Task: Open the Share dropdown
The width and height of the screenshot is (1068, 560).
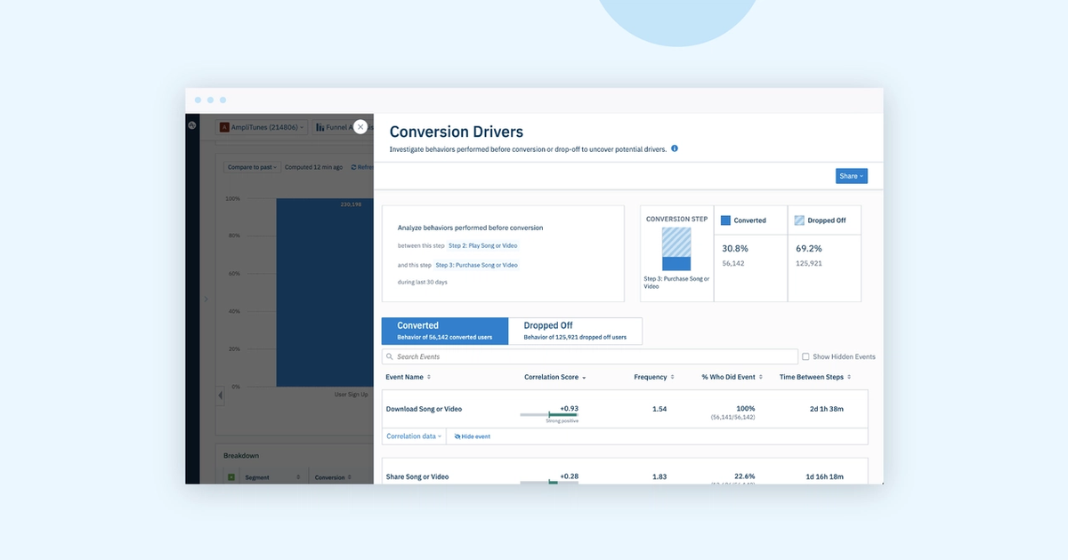Action: (x=852, y=176)
